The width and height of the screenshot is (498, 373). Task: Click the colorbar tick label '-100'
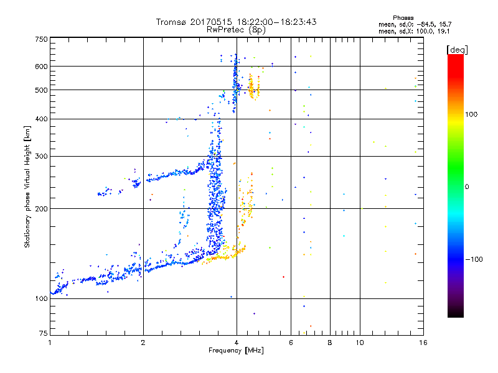pos(474,259)
